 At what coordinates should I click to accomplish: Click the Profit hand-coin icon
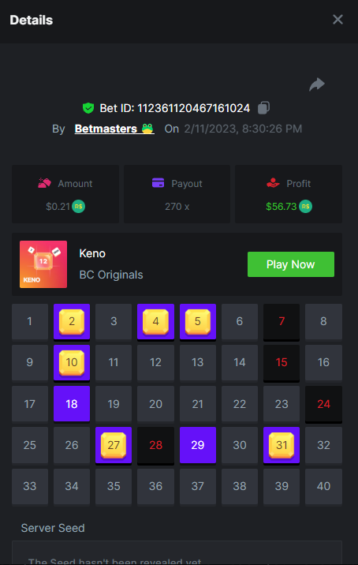pyautogui.click(x=273, y=183)
